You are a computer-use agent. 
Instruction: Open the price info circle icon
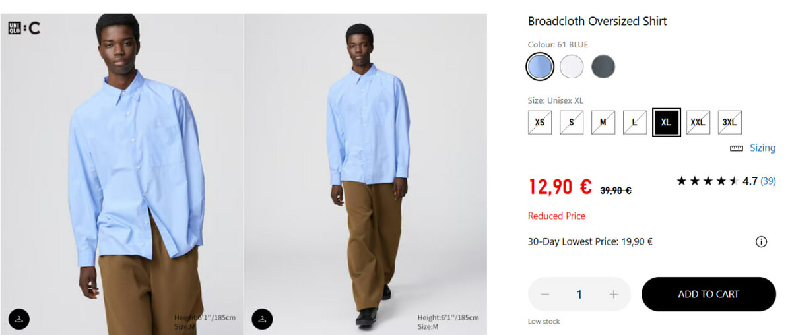click(761, 242)
